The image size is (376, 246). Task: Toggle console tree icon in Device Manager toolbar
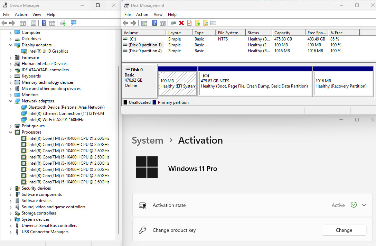(22, 23)
